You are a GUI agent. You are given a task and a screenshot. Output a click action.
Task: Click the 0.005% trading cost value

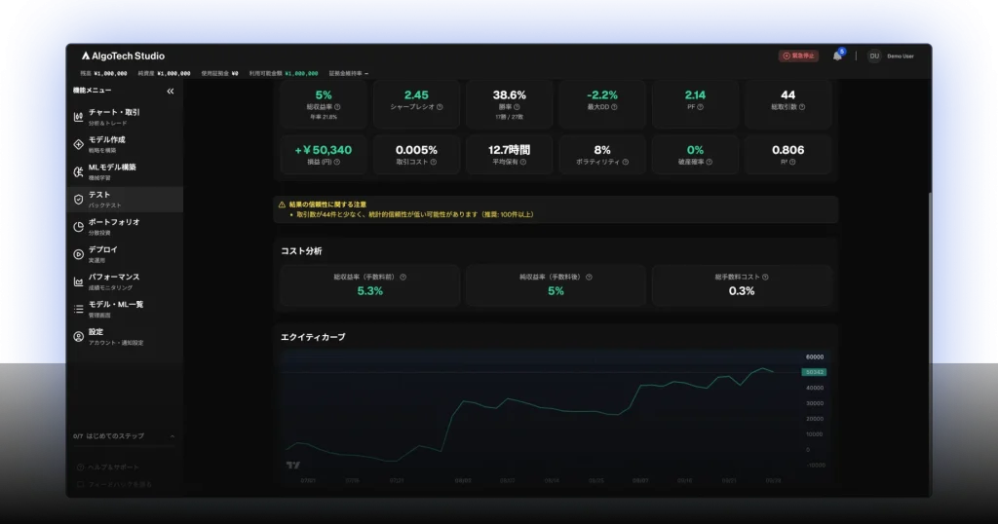(416, 150)
